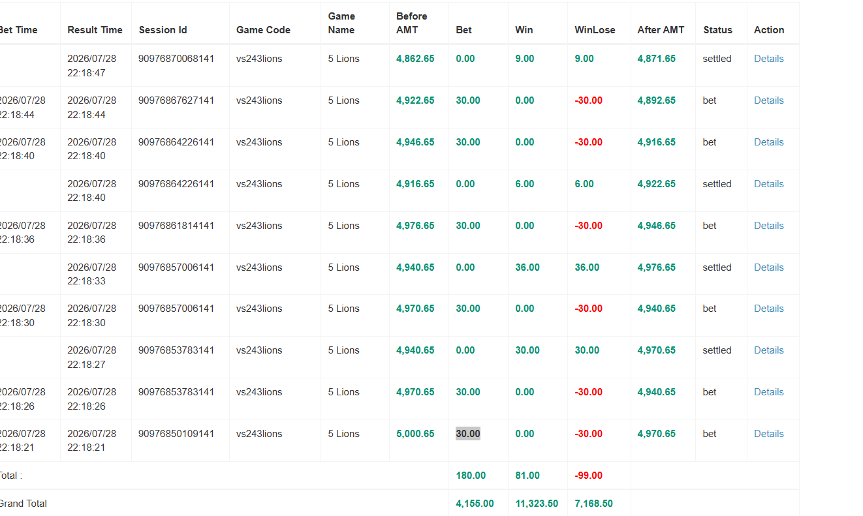Click the Game Code column header
Viewport: 863px width, 516px height.
[x=263, y=30]
